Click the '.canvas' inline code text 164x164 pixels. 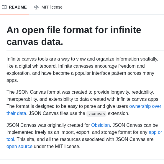coord(96,114)
